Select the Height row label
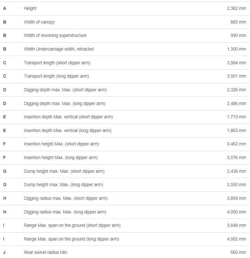Image resolution: width=250 pixels, height=258 pixels. coord(30,8)
